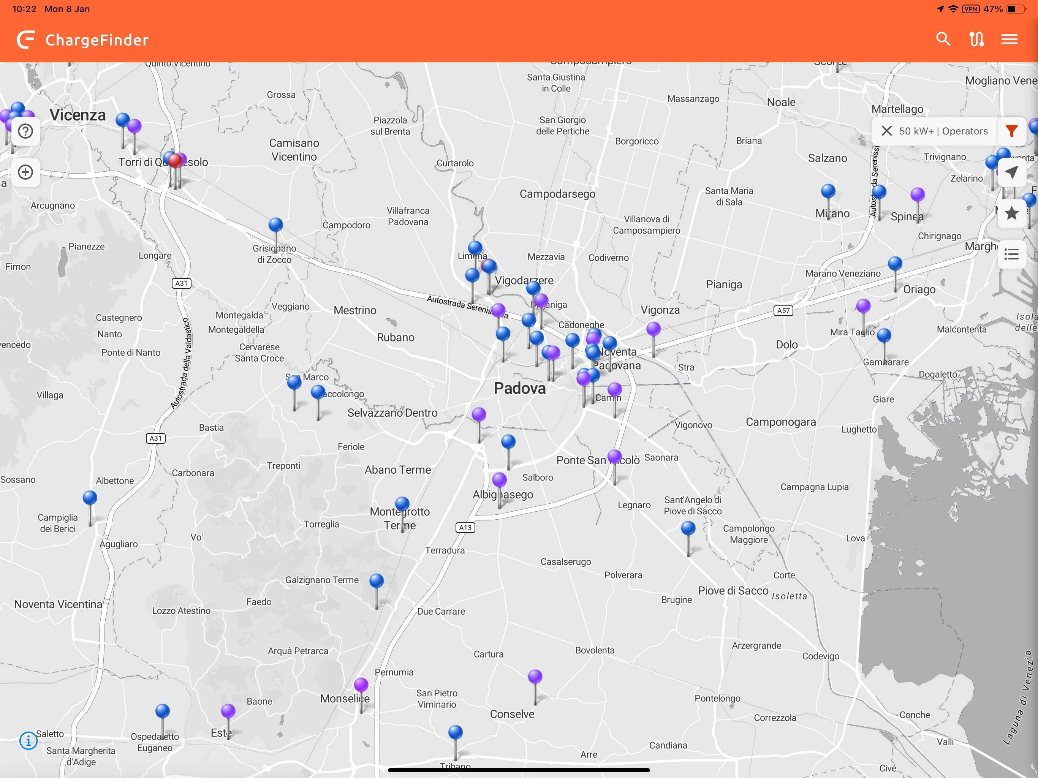Tap the ChargeFinder logo
This screenshot has height=778, width=1038.
tap(82, 40)
